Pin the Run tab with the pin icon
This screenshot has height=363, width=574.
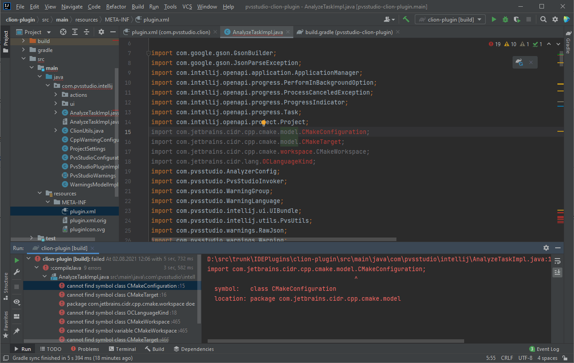tap(17, 331)
